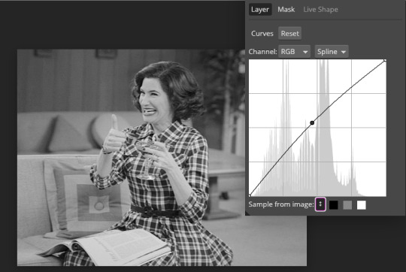Open the Live Shape tab
406x272 pixels.
[x=320, y=10]
